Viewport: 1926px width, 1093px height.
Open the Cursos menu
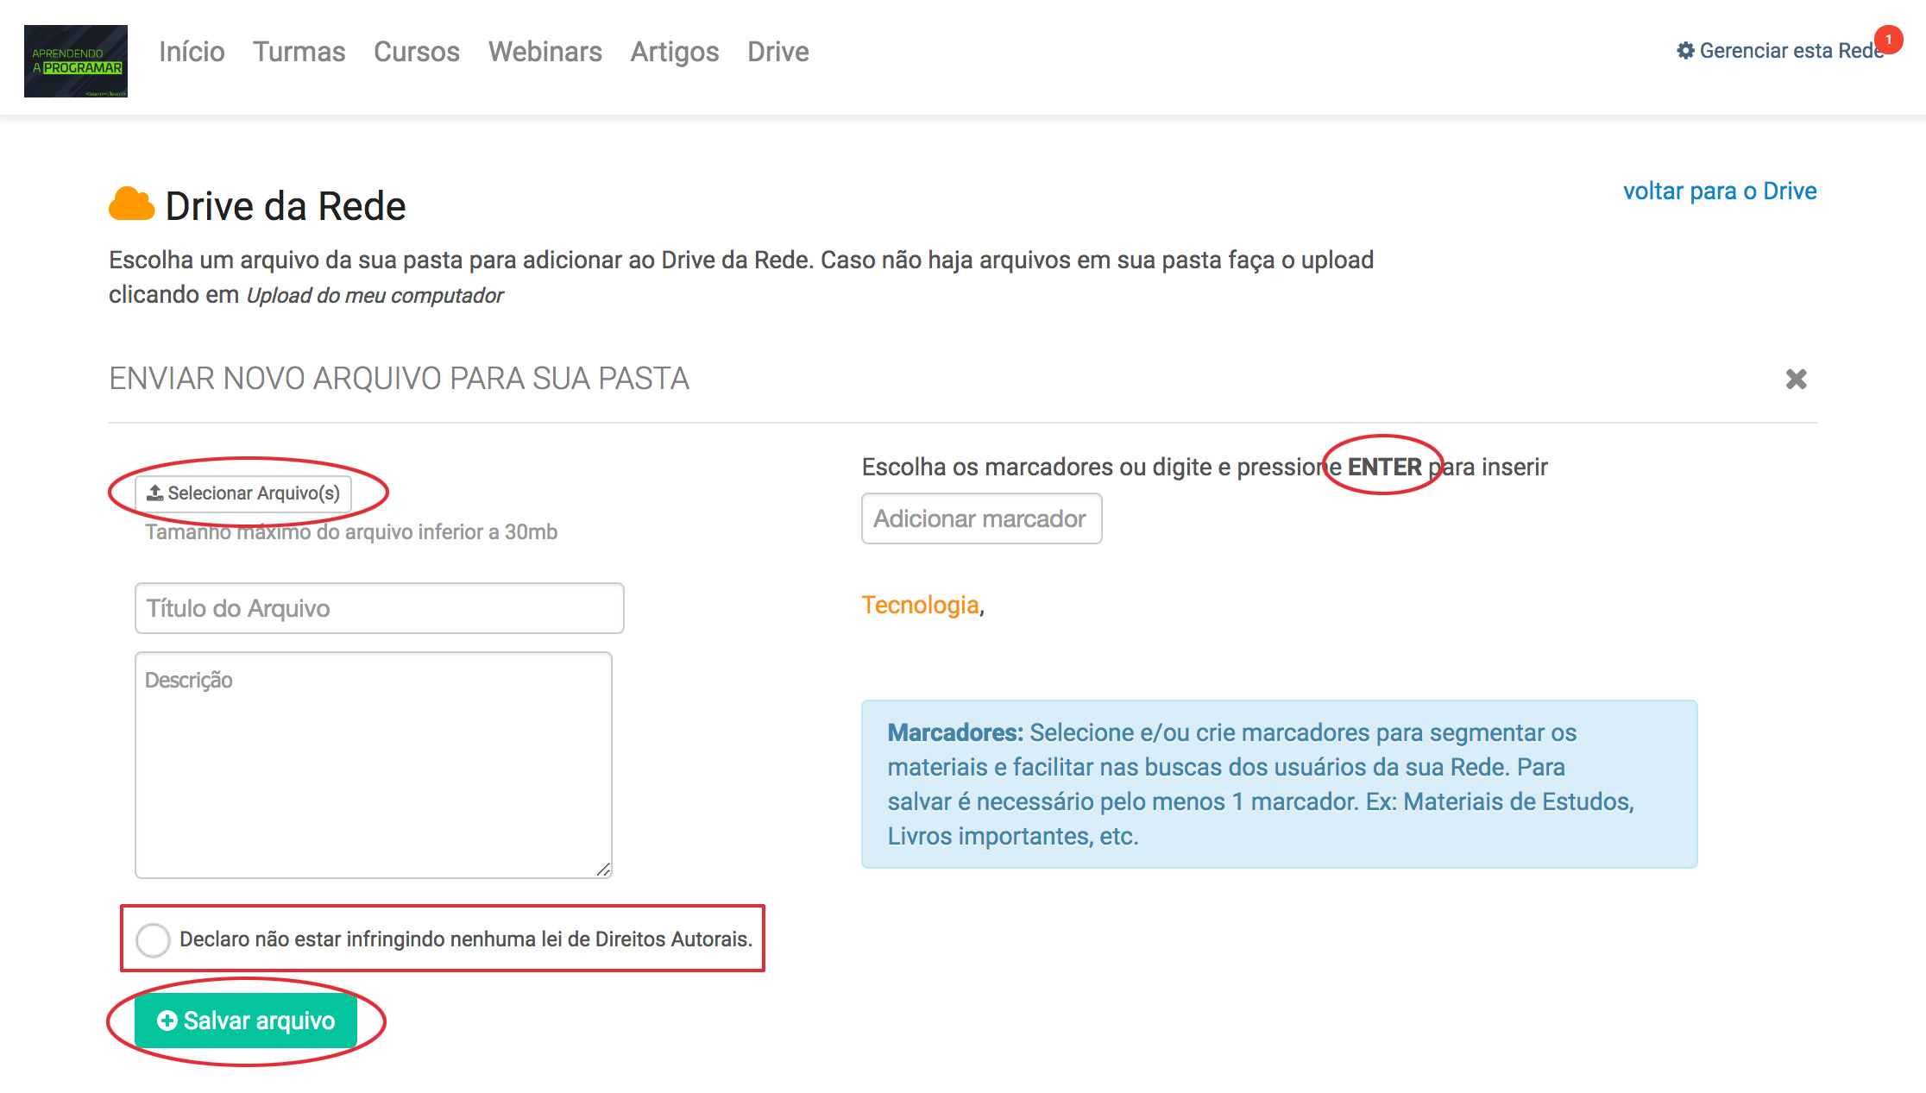[417, 52]
